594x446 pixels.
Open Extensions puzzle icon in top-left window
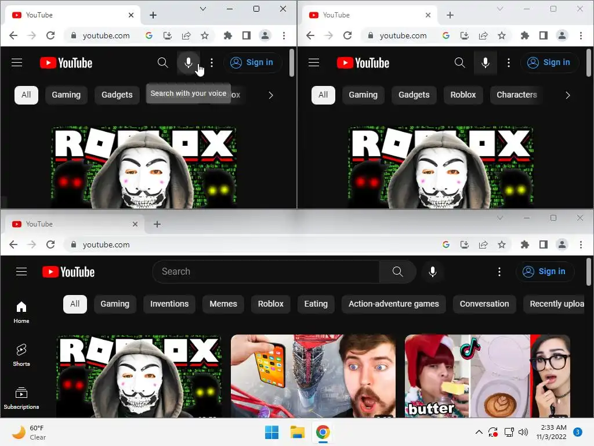pos(227,35)
